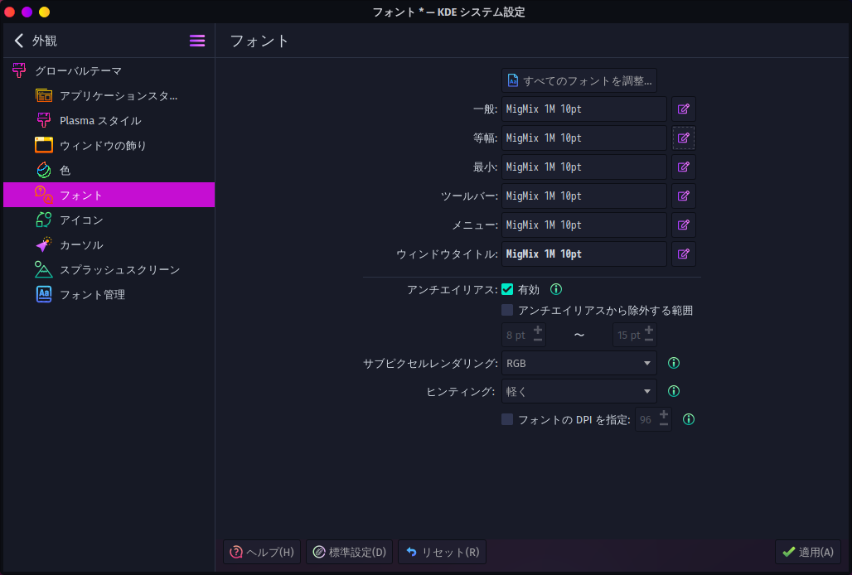Click the フォント管理 Aa icon
The height and width of the screenshot is (575, 852).
point(44,294)
